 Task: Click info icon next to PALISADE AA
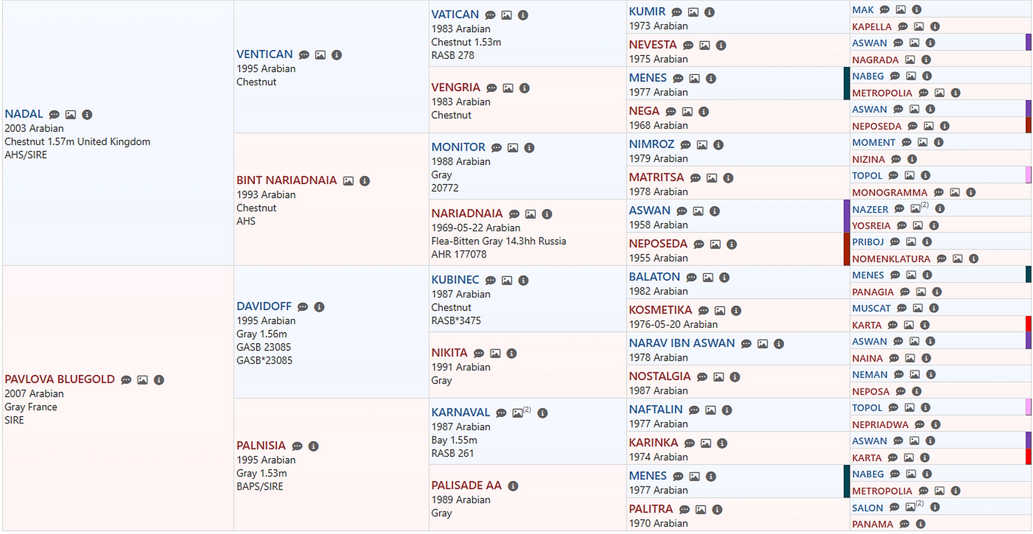[513, 486]
